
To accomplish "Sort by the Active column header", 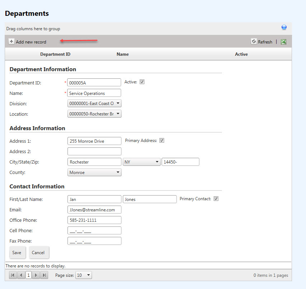I will 241,54.
